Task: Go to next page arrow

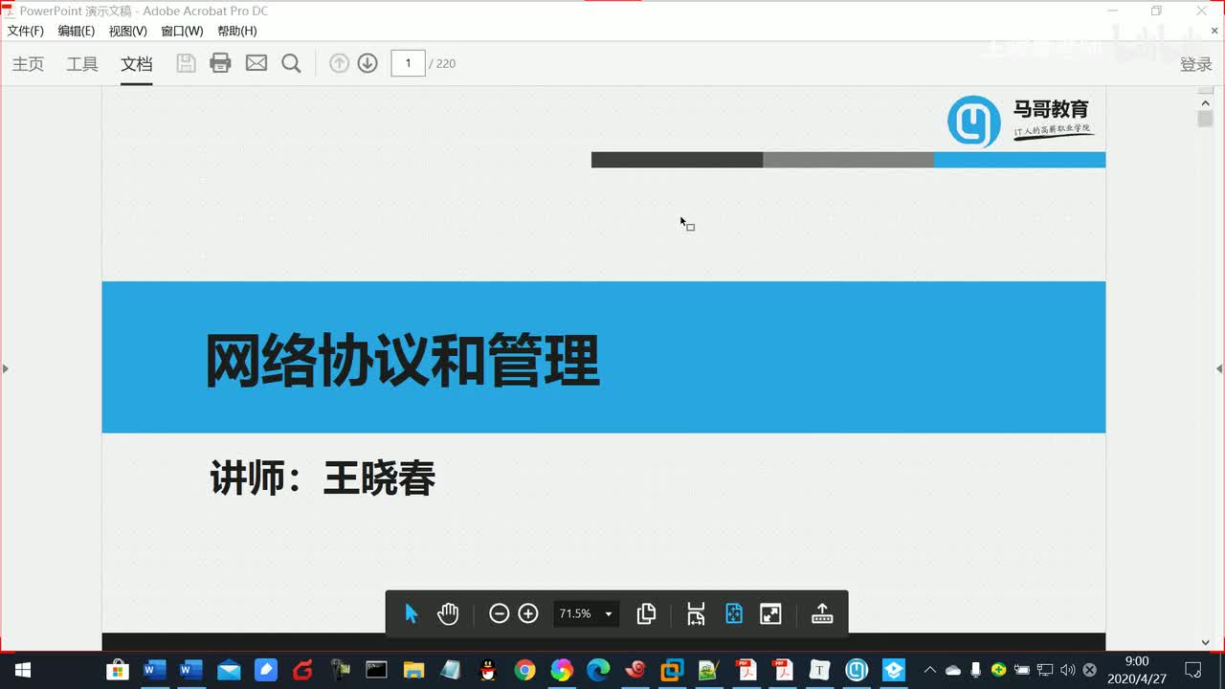Action: point(367,63)
